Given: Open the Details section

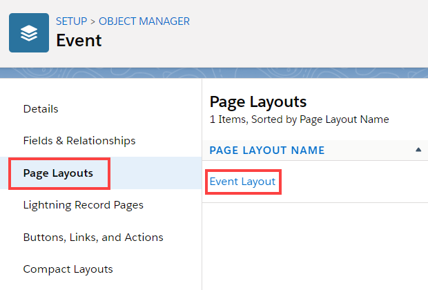Looking at the screenshot, I should [41, 109].
